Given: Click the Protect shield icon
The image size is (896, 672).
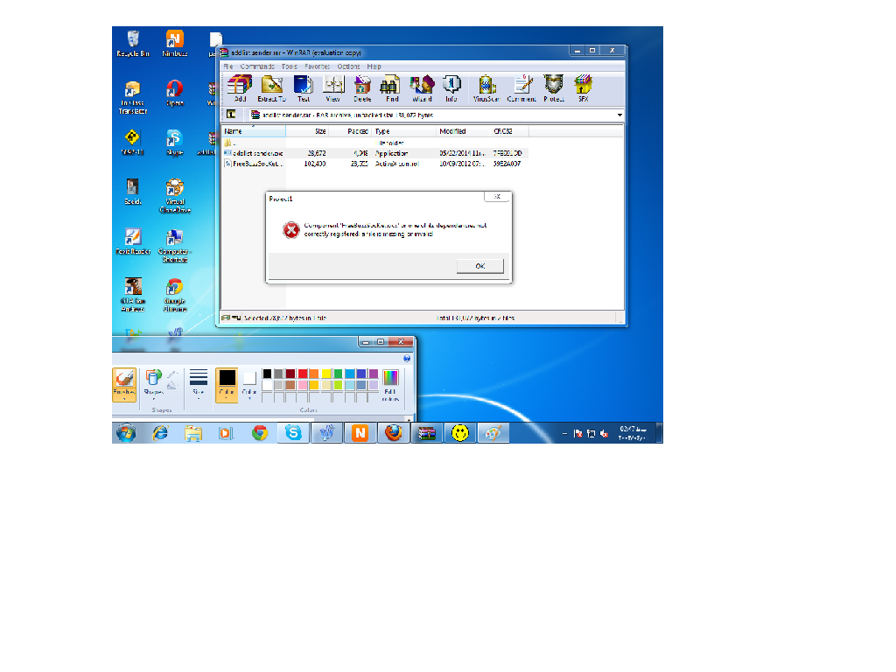Looking at the screenshot, I should (554, 88).
